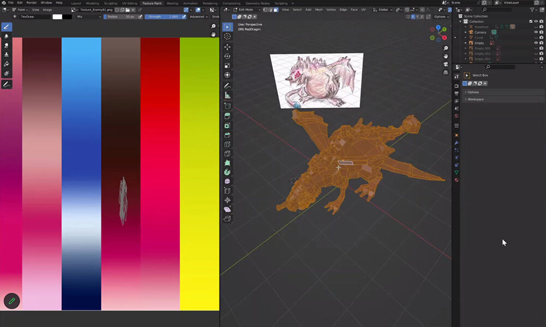The width and height of the screenshot is (546, 327).
Task: Expand the Workspace panel
Action: tap(475, 99)
